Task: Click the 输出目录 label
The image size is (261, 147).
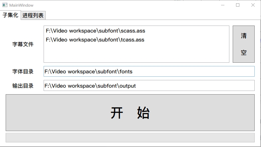Action: pyautogui.click(x=23, y=86)
